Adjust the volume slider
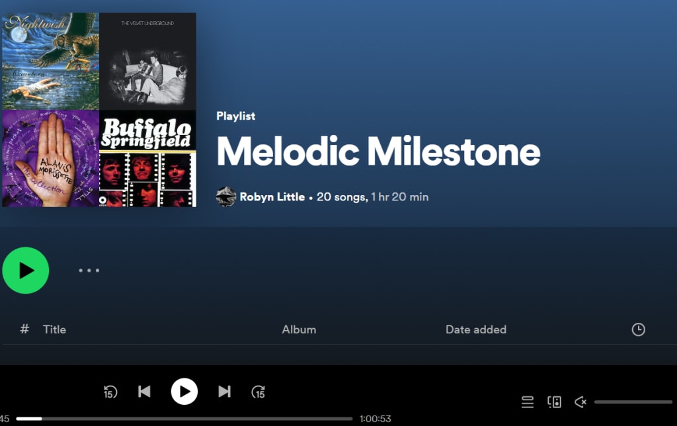This screenshot has height=426, width=677. [633, 402]
